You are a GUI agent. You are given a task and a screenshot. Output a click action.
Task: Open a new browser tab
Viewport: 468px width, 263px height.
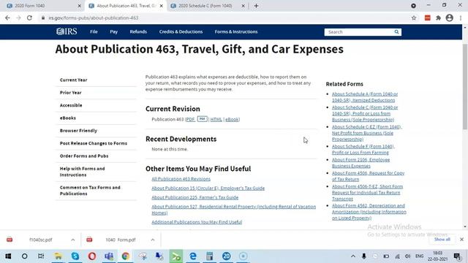tap(256, 6)
